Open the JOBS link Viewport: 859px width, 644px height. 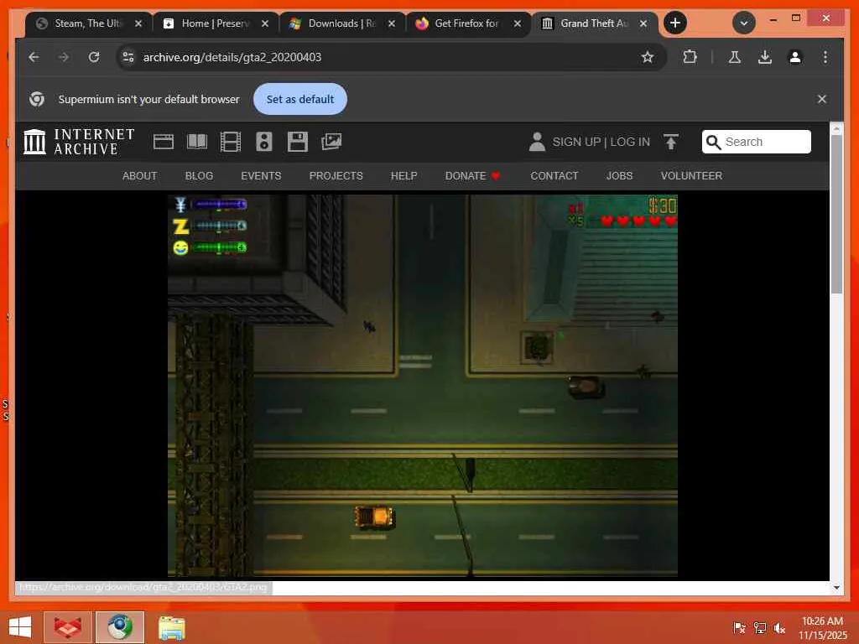pos(619,176)
